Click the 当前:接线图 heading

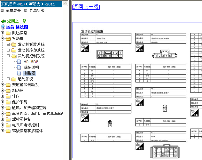[17, 27]
